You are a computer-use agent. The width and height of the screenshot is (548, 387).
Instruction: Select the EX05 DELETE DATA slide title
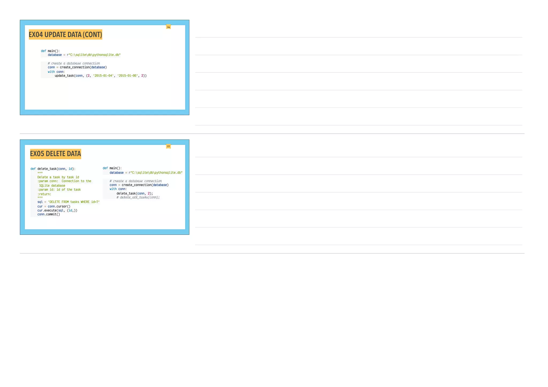[55, 154]
